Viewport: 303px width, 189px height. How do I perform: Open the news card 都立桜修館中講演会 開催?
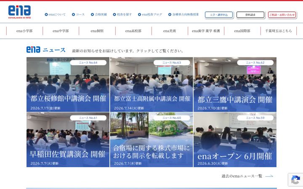[x=68, y=84]
